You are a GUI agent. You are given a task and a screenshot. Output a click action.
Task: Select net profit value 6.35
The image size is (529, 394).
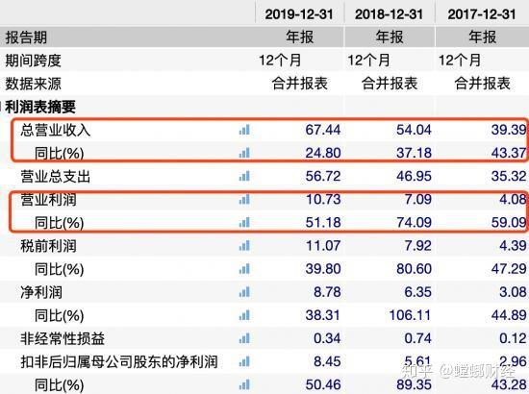pos(417,292)
